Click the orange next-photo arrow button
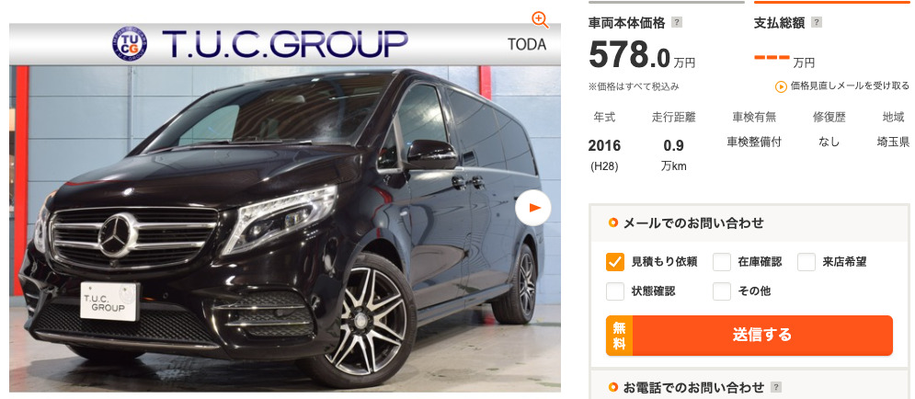This screenshot has width=915, height=399. 533,208
